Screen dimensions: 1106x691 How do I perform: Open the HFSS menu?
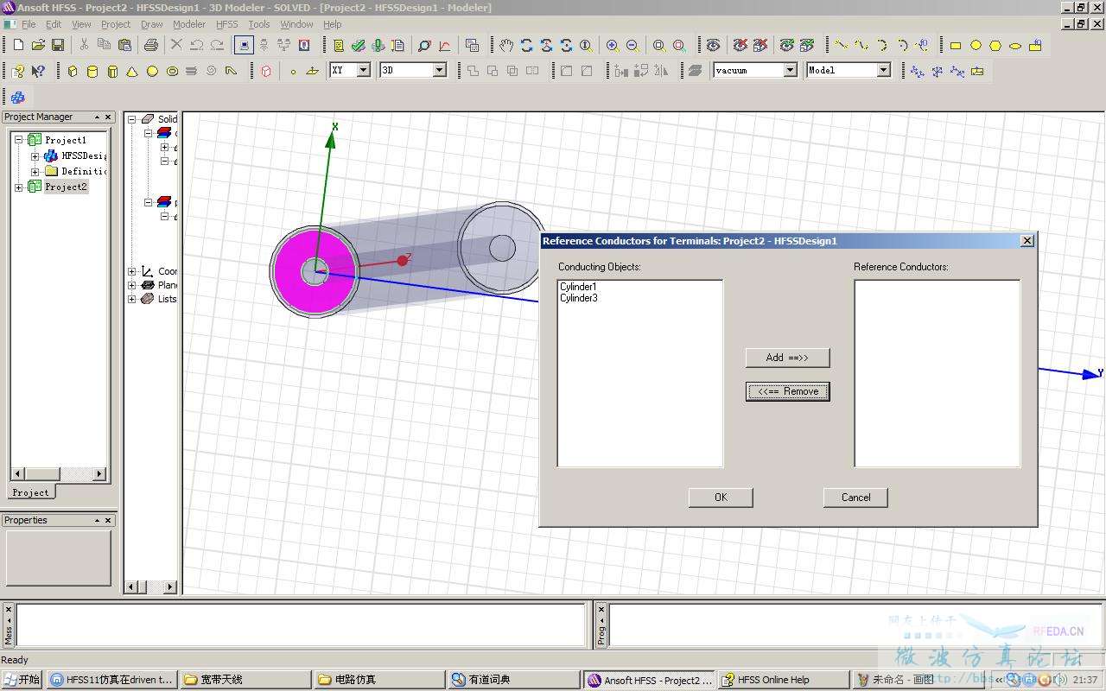[x=227, y=24]
